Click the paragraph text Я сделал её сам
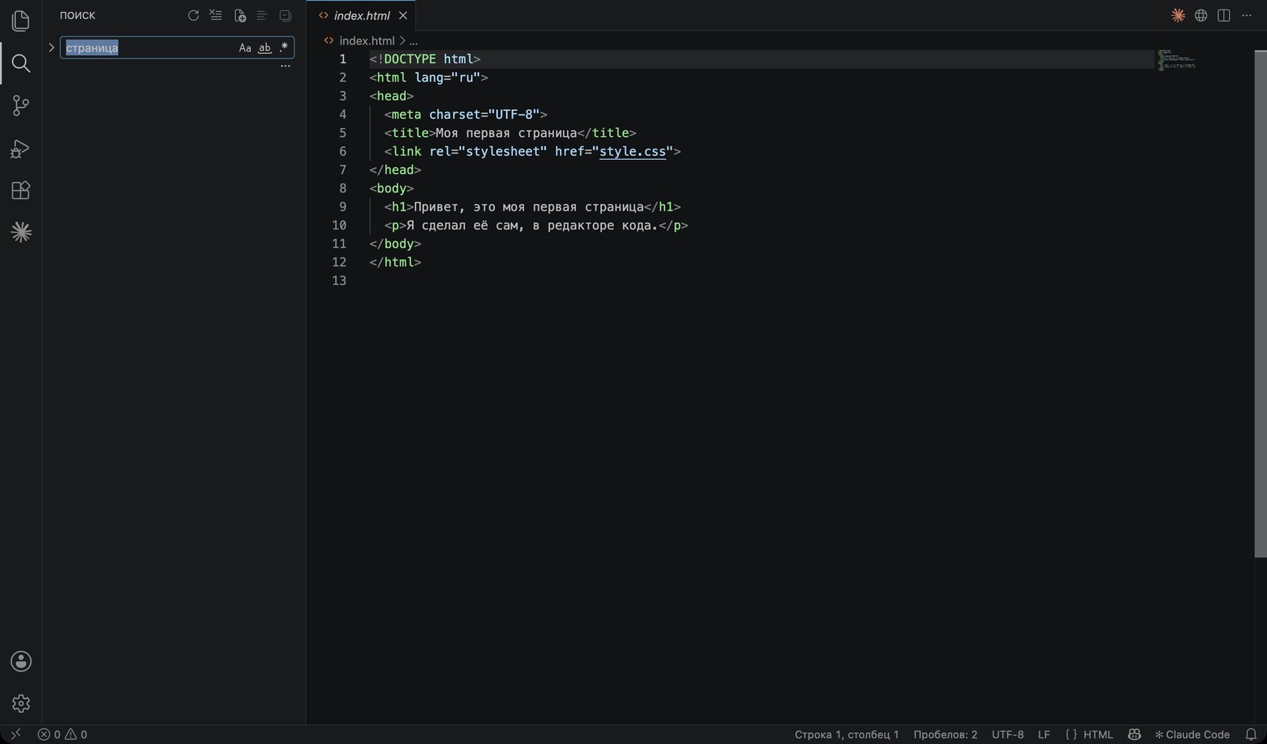Image resolution: width=1267 pixels, height=744 pixels. coord(465,226)
